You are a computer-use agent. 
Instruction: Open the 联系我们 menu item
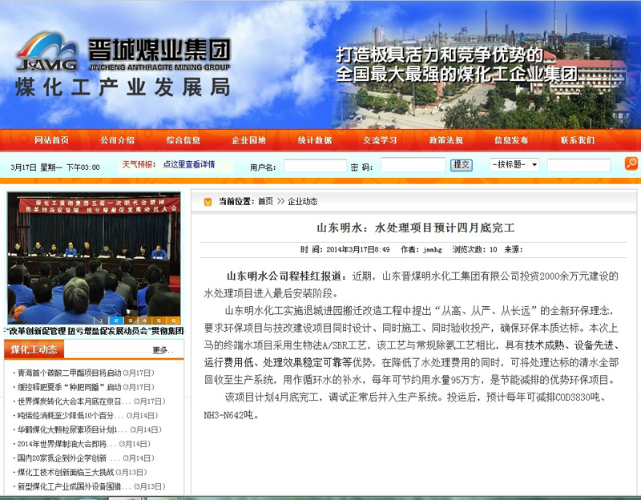click(577, 140)
